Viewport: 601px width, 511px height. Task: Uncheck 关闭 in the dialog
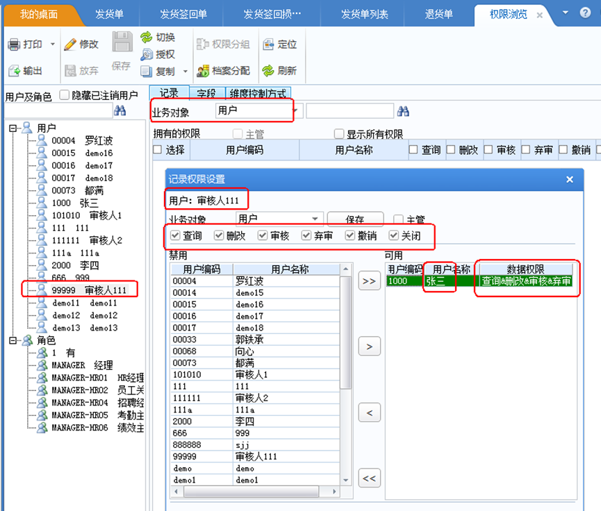[394, 235]
